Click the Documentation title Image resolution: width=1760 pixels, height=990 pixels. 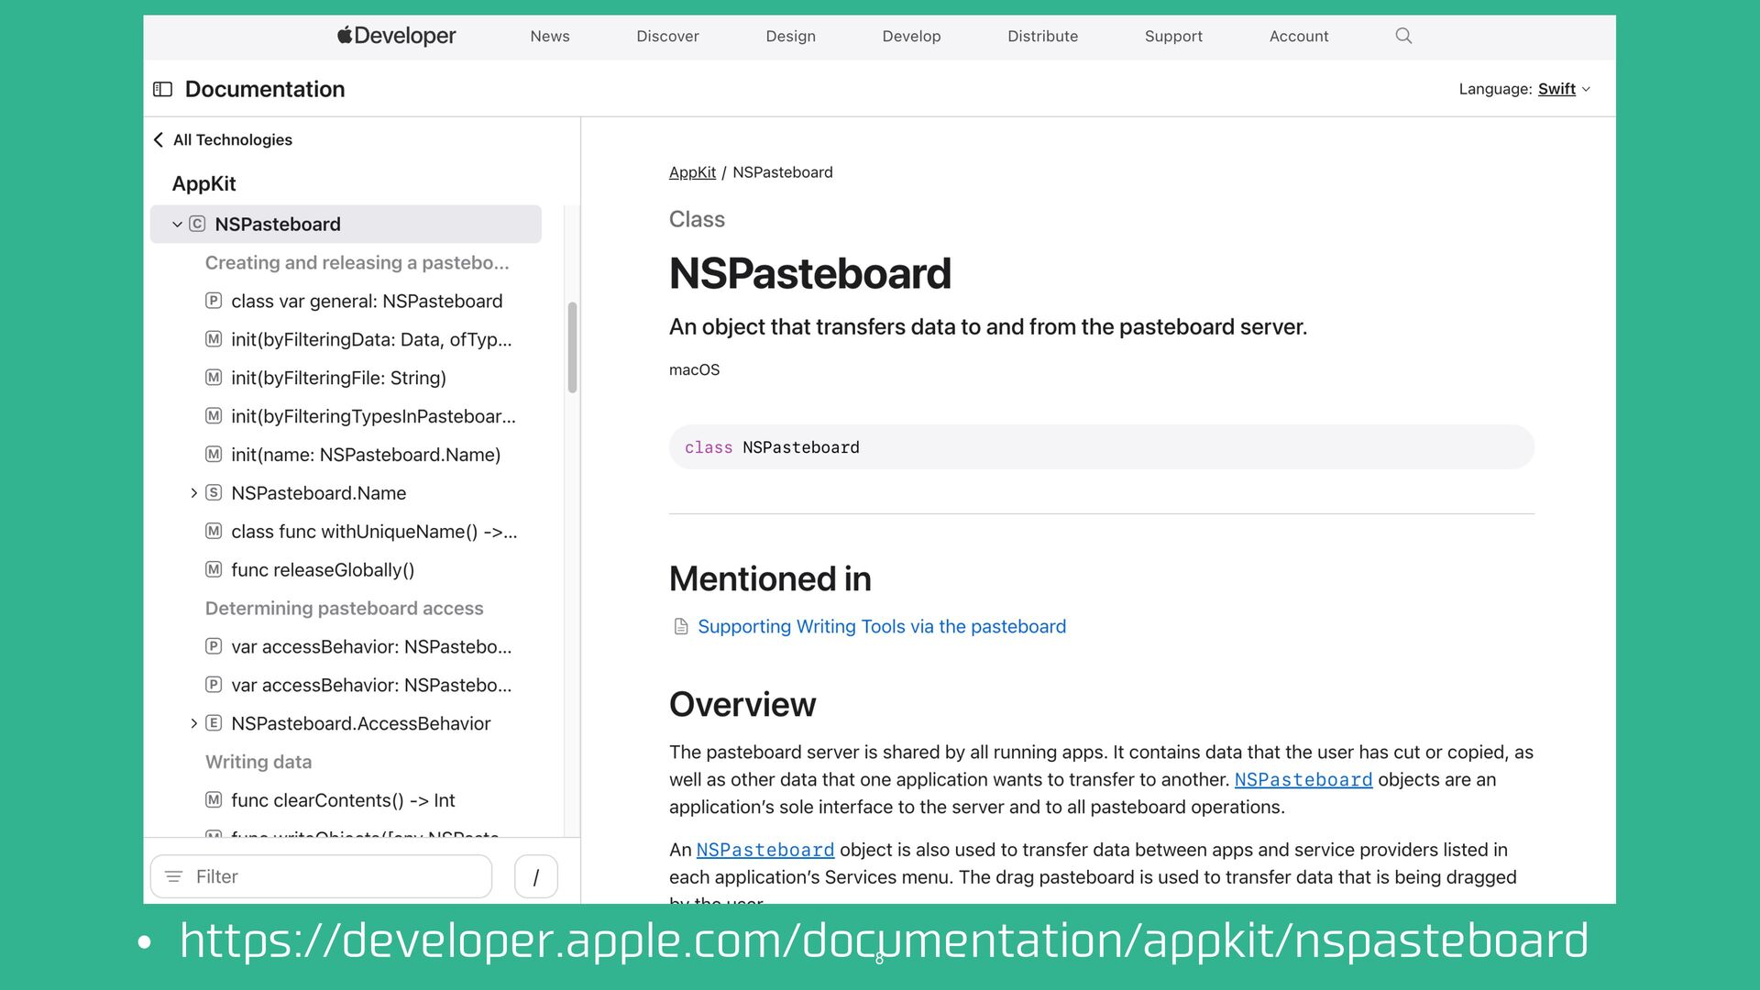coord(265,89)
